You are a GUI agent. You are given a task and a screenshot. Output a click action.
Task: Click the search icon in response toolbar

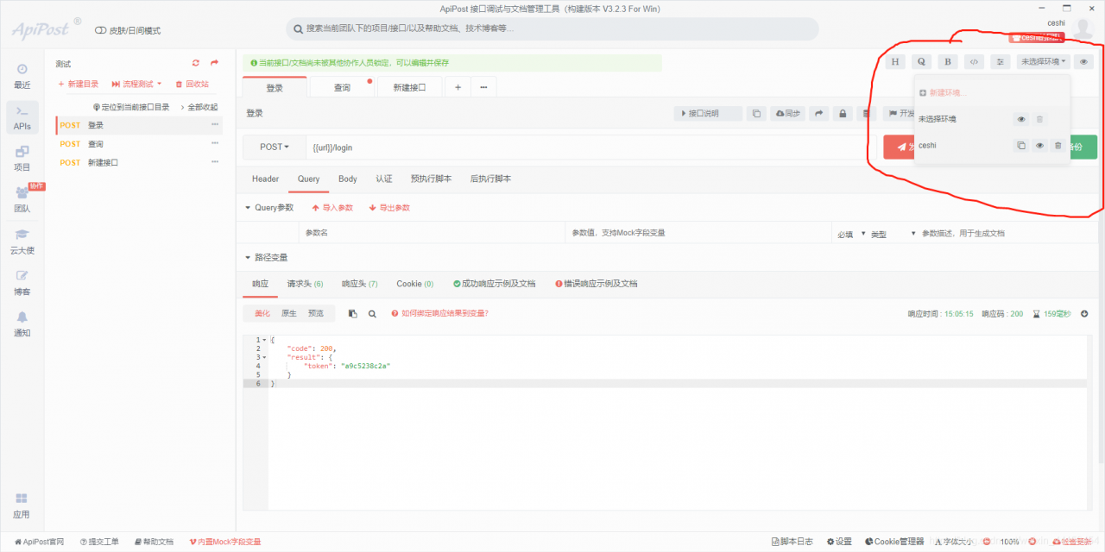click(x=372, y=314)
